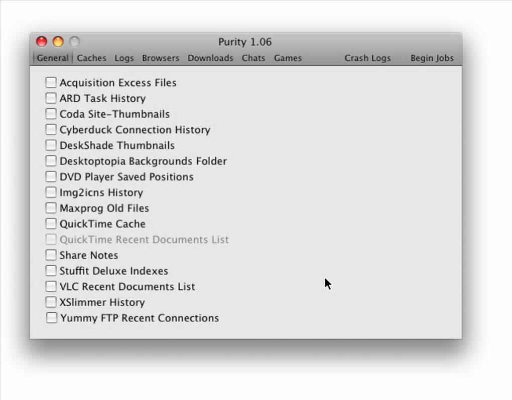Click Begin Jobs in toolbar
Image resolution: width=512 pixels, height=400 pixels.
tap(432, 58)
